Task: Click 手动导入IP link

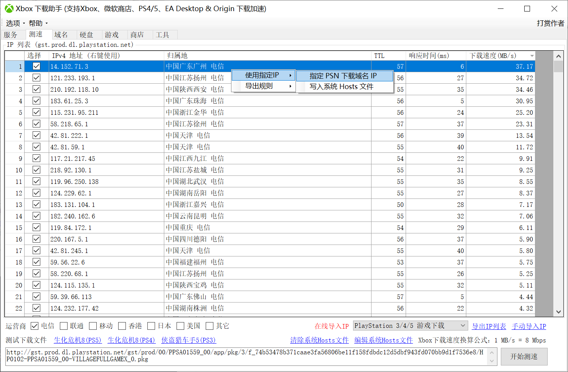Action: (529, 326)
